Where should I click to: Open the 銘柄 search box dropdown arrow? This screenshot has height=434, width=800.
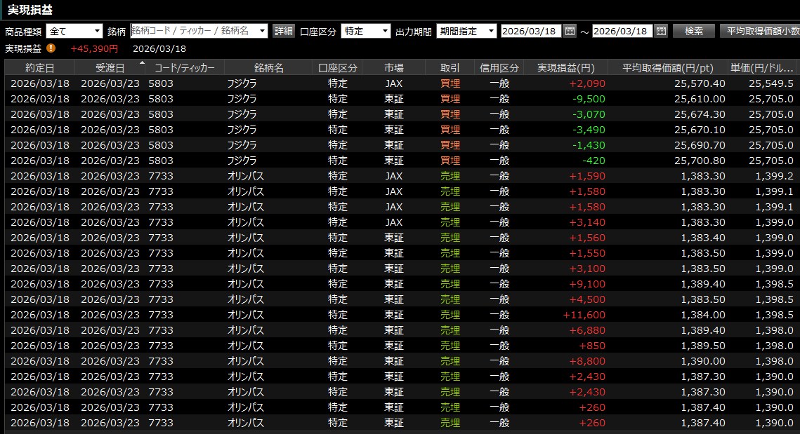pos(263,31)
